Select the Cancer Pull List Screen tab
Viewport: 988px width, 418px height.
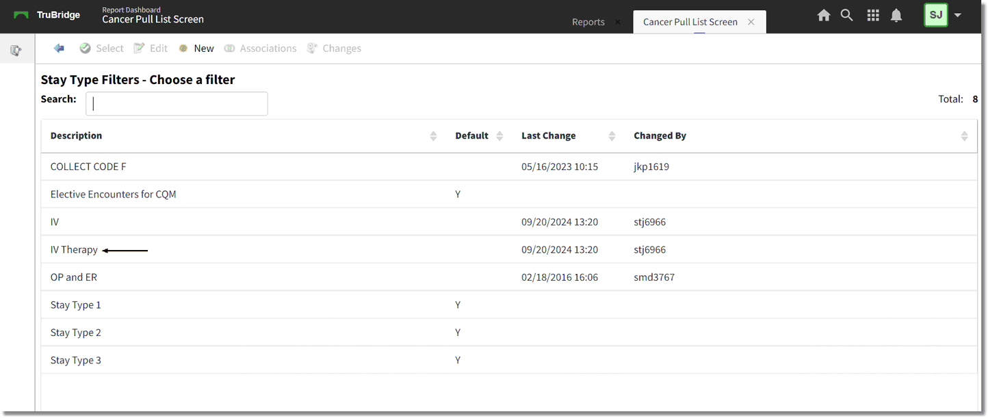690,22
